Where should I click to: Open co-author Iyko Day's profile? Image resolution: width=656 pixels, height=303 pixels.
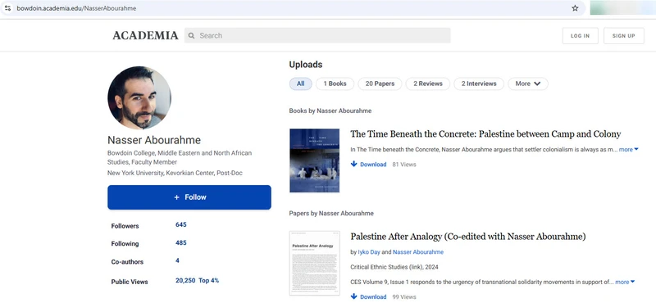point(369,252)
